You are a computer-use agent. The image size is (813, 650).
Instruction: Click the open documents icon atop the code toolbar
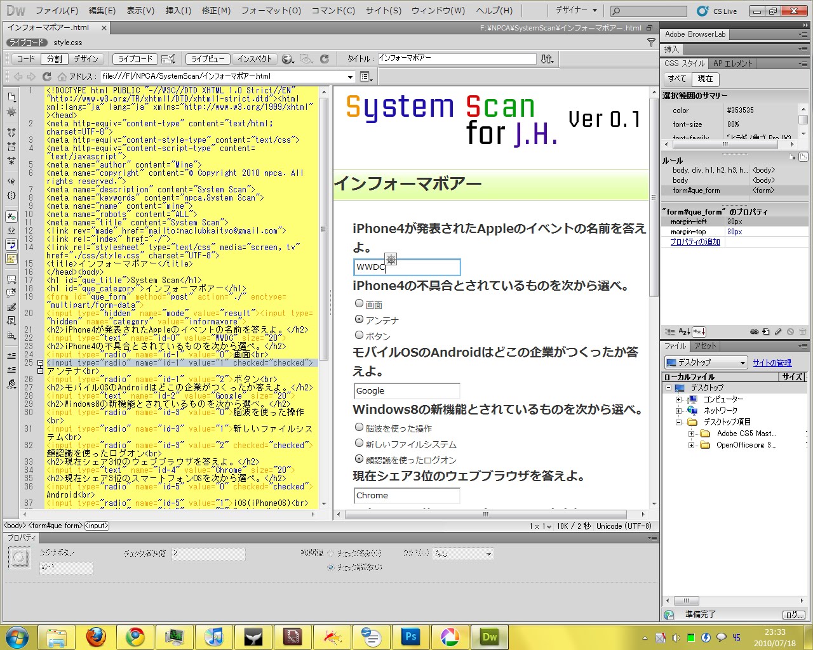pos(11,96)
